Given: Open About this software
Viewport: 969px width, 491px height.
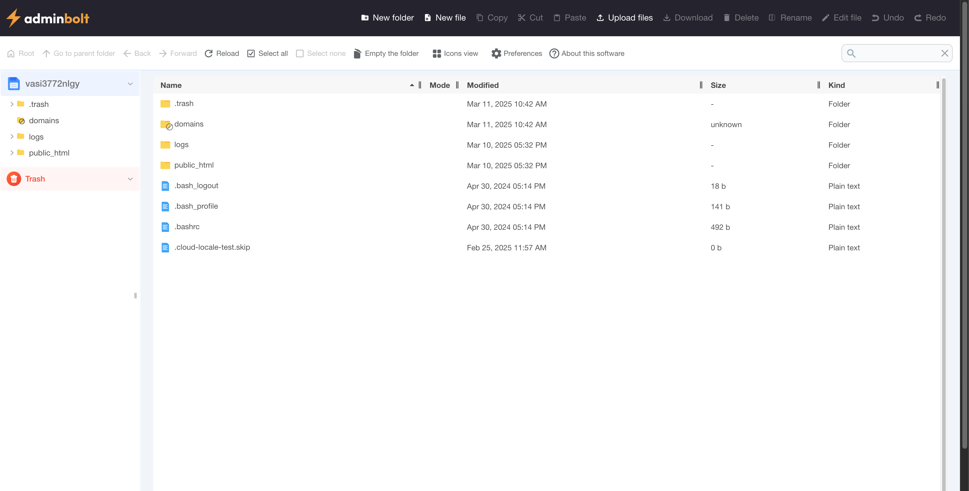Looking at the screenshot, I should tap(554, 53).
